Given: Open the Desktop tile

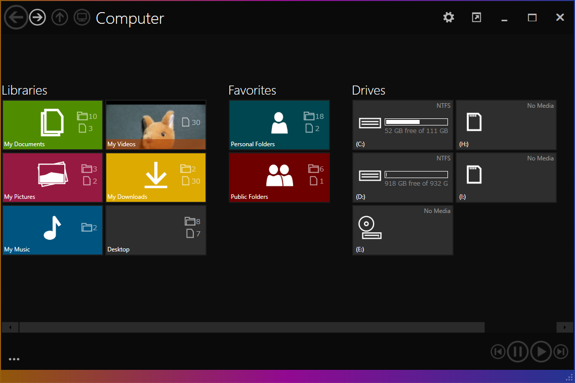Looking at the screenshot, I should tap(156, 230).
